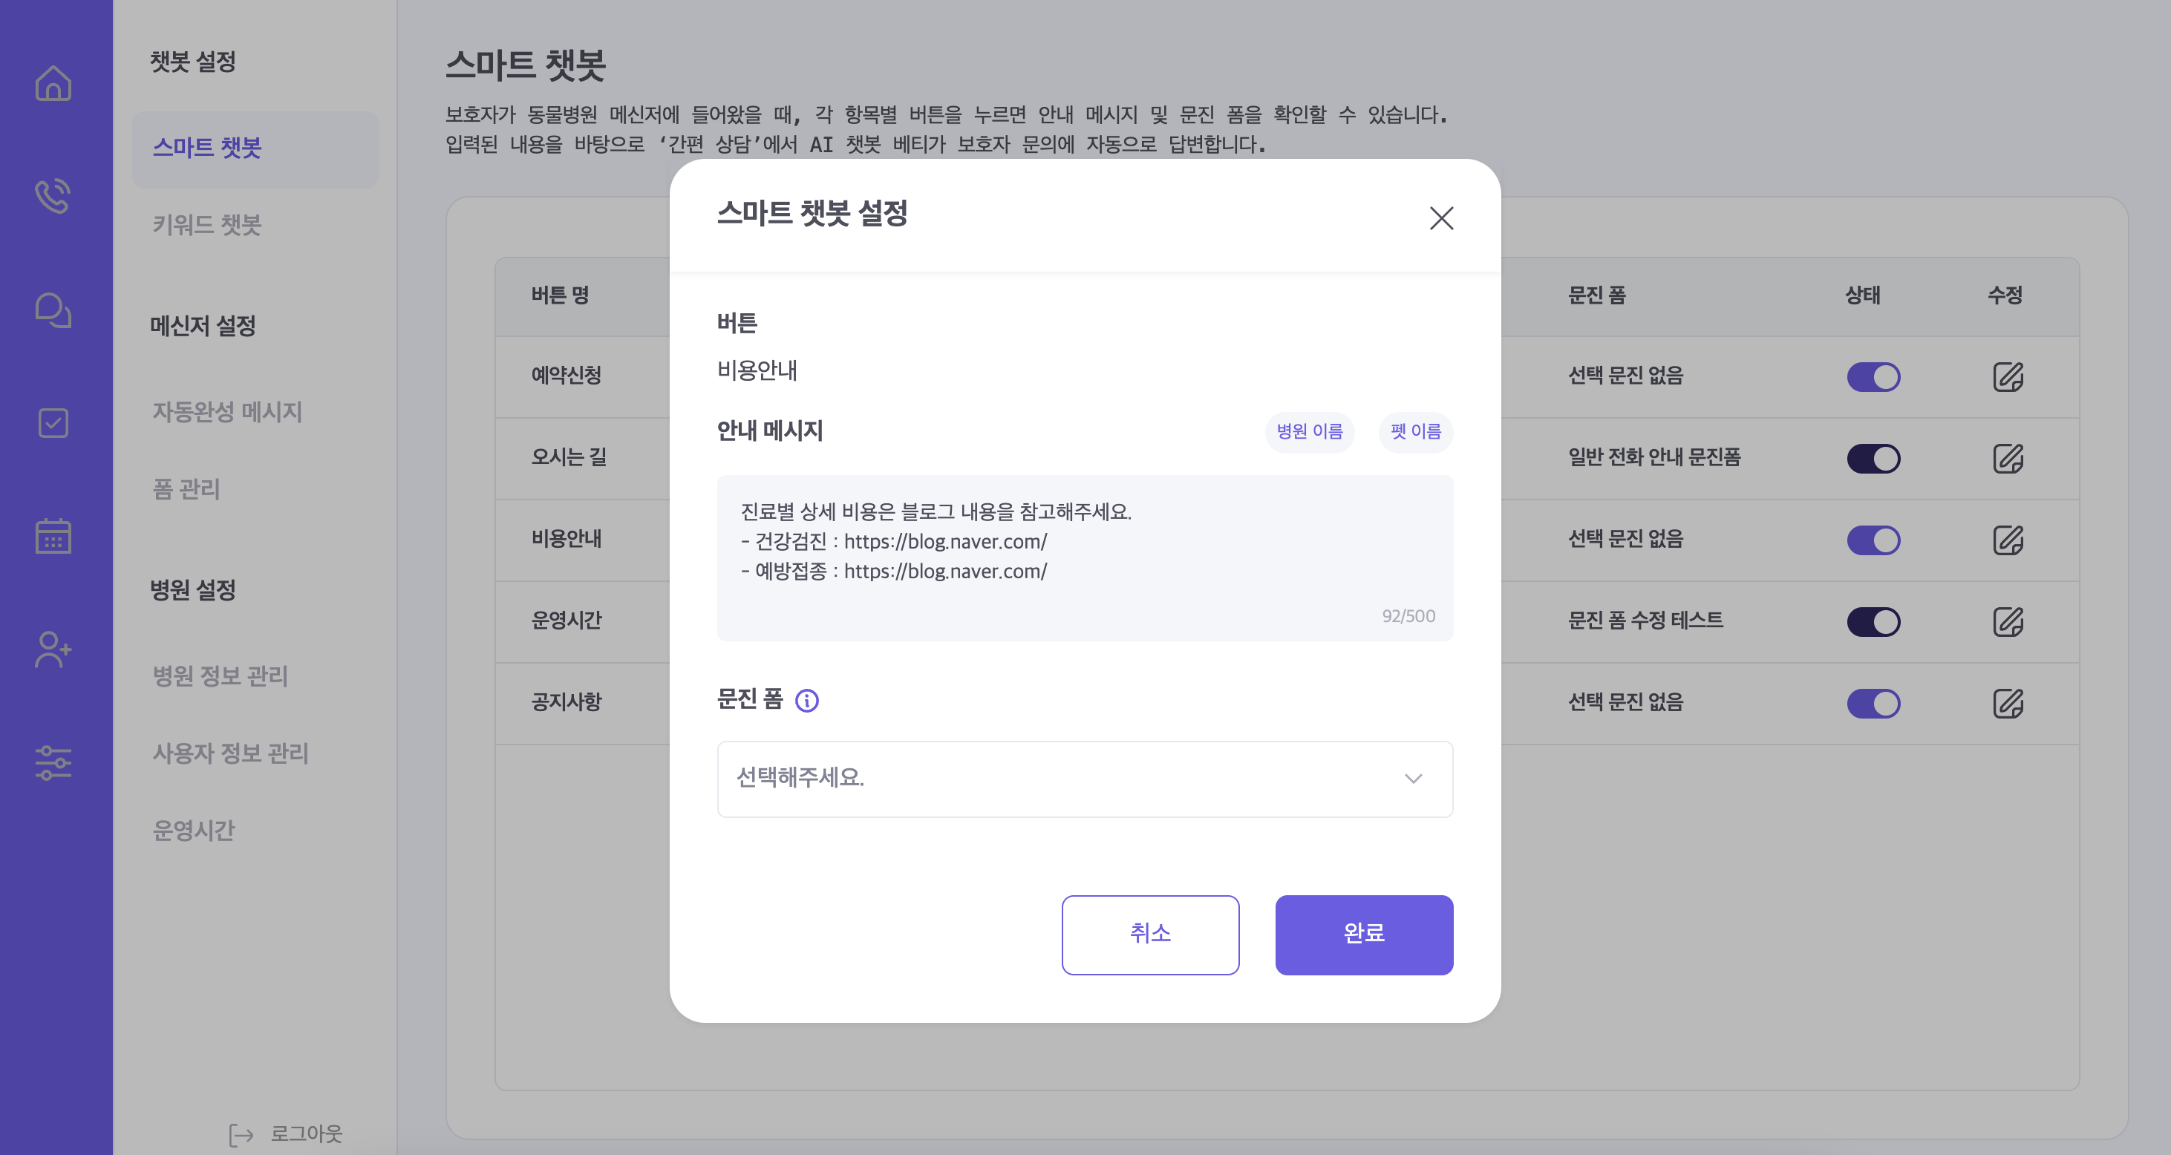Open the 선택해주세요 form dropdown

[x=1084, y=779]
